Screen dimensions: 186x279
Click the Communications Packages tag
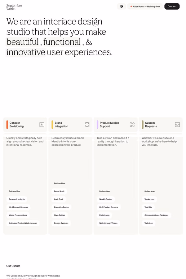pyautogui.click(x=156, y=215)
